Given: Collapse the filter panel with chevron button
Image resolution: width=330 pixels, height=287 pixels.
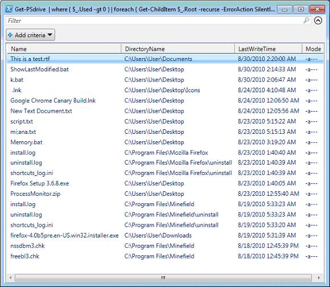Looking at the screenshot, I should pos(318,20).
